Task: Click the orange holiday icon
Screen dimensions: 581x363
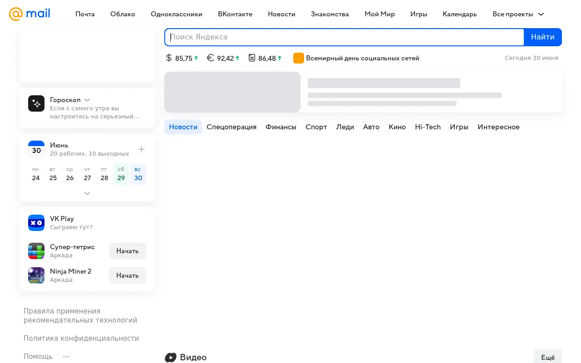Action: tap(299, 58)
